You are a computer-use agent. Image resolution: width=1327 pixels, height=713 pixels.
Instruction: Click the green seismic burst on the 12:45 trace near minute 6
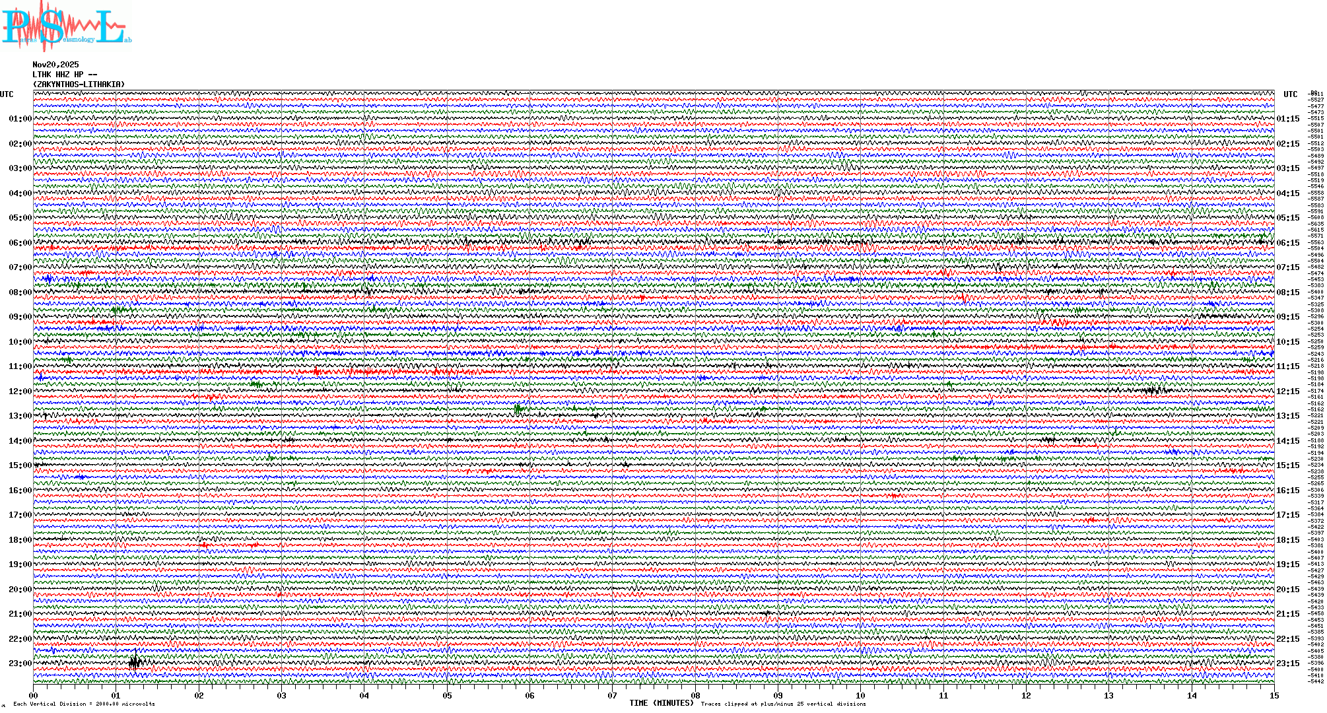tap(518, 409)
